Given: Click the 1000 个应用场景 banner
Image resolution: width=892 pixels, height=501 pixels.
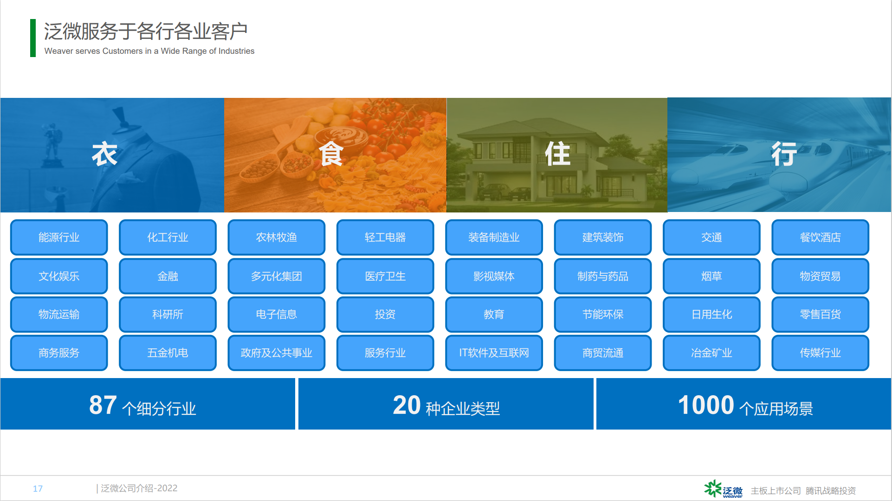Looking at the screenshot, I should 743,404.
